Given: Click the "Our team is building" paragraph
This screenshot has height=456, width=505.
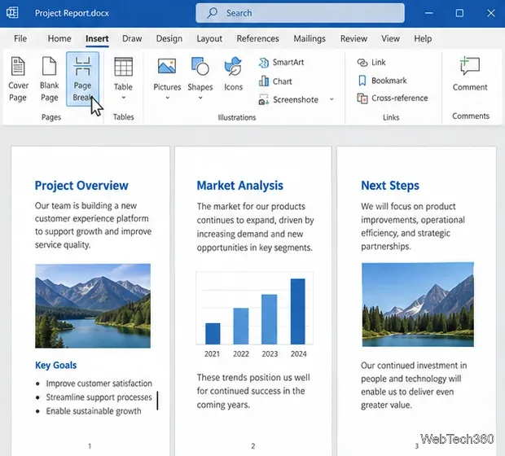Looking at the screenshot, I should (x=93, y=225).
